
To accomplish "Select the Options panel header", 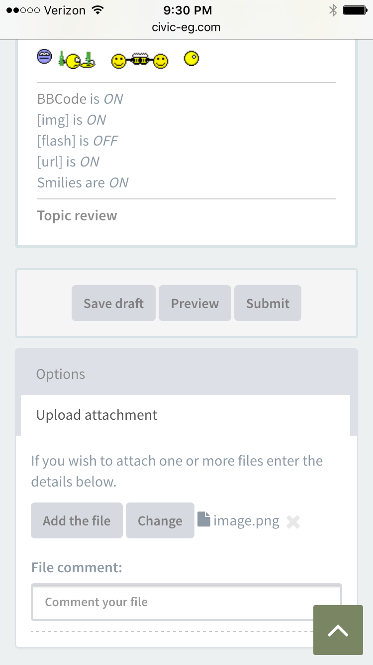I will point(61,374).
